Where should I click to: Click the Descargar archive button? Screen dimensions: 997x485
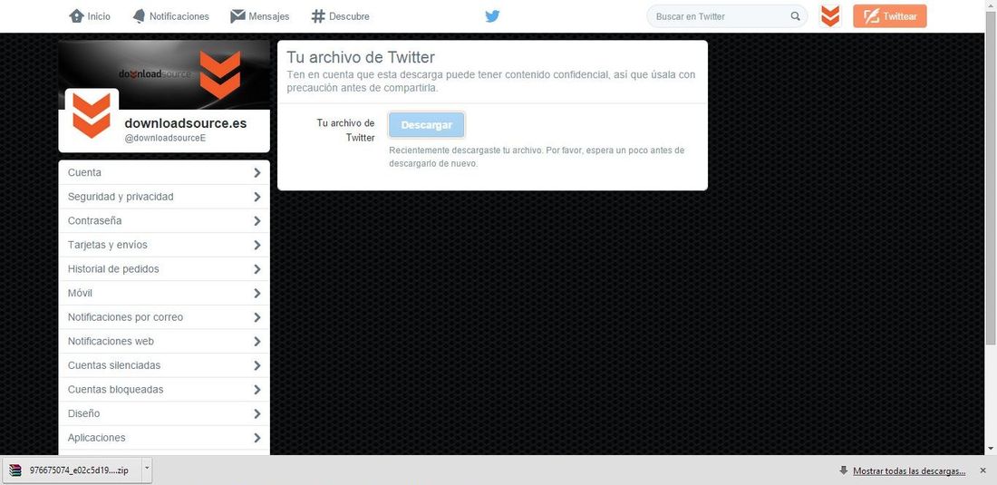coord(427,124)
